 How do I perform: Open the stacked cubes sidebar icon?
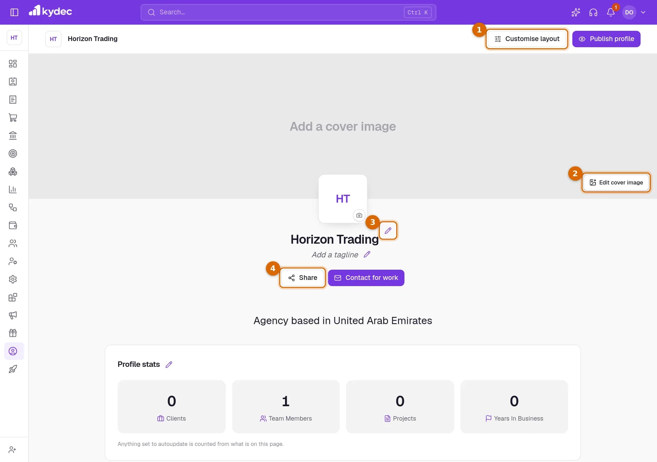pos(13,171)
